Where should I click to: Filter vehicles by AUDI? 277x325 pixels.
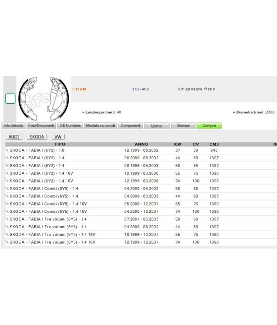point(14,137)
